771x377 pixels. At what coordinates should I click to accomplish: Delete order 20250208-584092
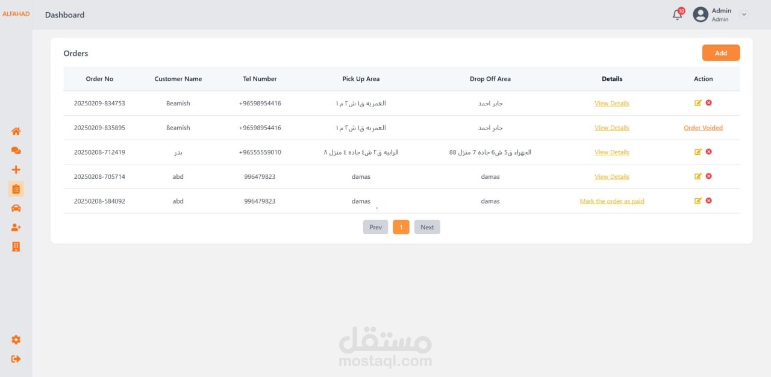click(x=709, y=201)
